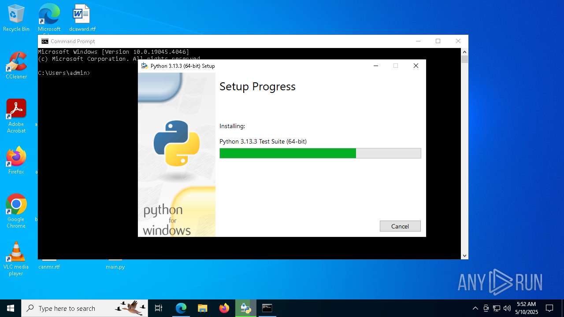Click the Command Prompt title bar icon
This screenshot has height=317, width=564.
(x=45, y=41)
